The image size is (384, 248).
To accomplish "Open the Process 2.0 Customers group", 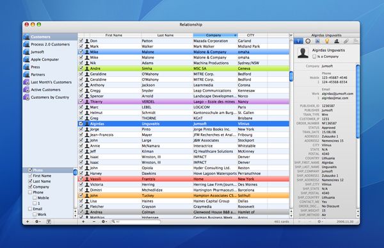I will [50, 44].
